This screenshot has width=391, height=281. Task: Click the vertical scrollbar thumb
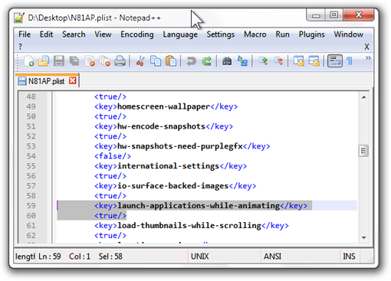pos(363,151)
